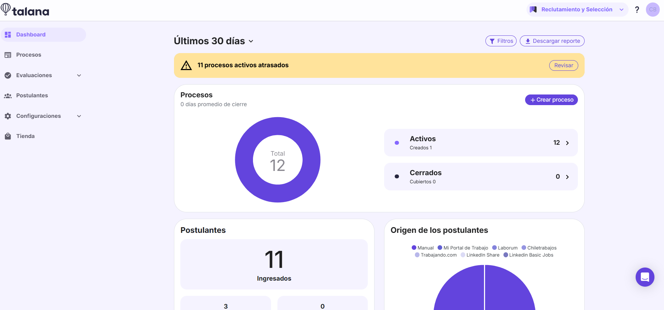Open the Activos processes card
The width and height of the screenshot is (664, 310).
pyautogui.click(x=481, y=143)
